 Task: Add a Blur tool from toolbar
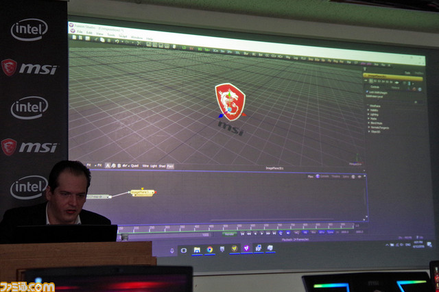click(246, 53)
